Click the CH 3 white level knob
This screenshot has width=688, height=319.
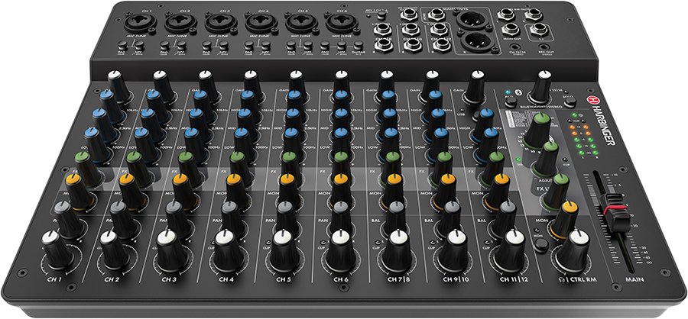(x=171, y=250)
